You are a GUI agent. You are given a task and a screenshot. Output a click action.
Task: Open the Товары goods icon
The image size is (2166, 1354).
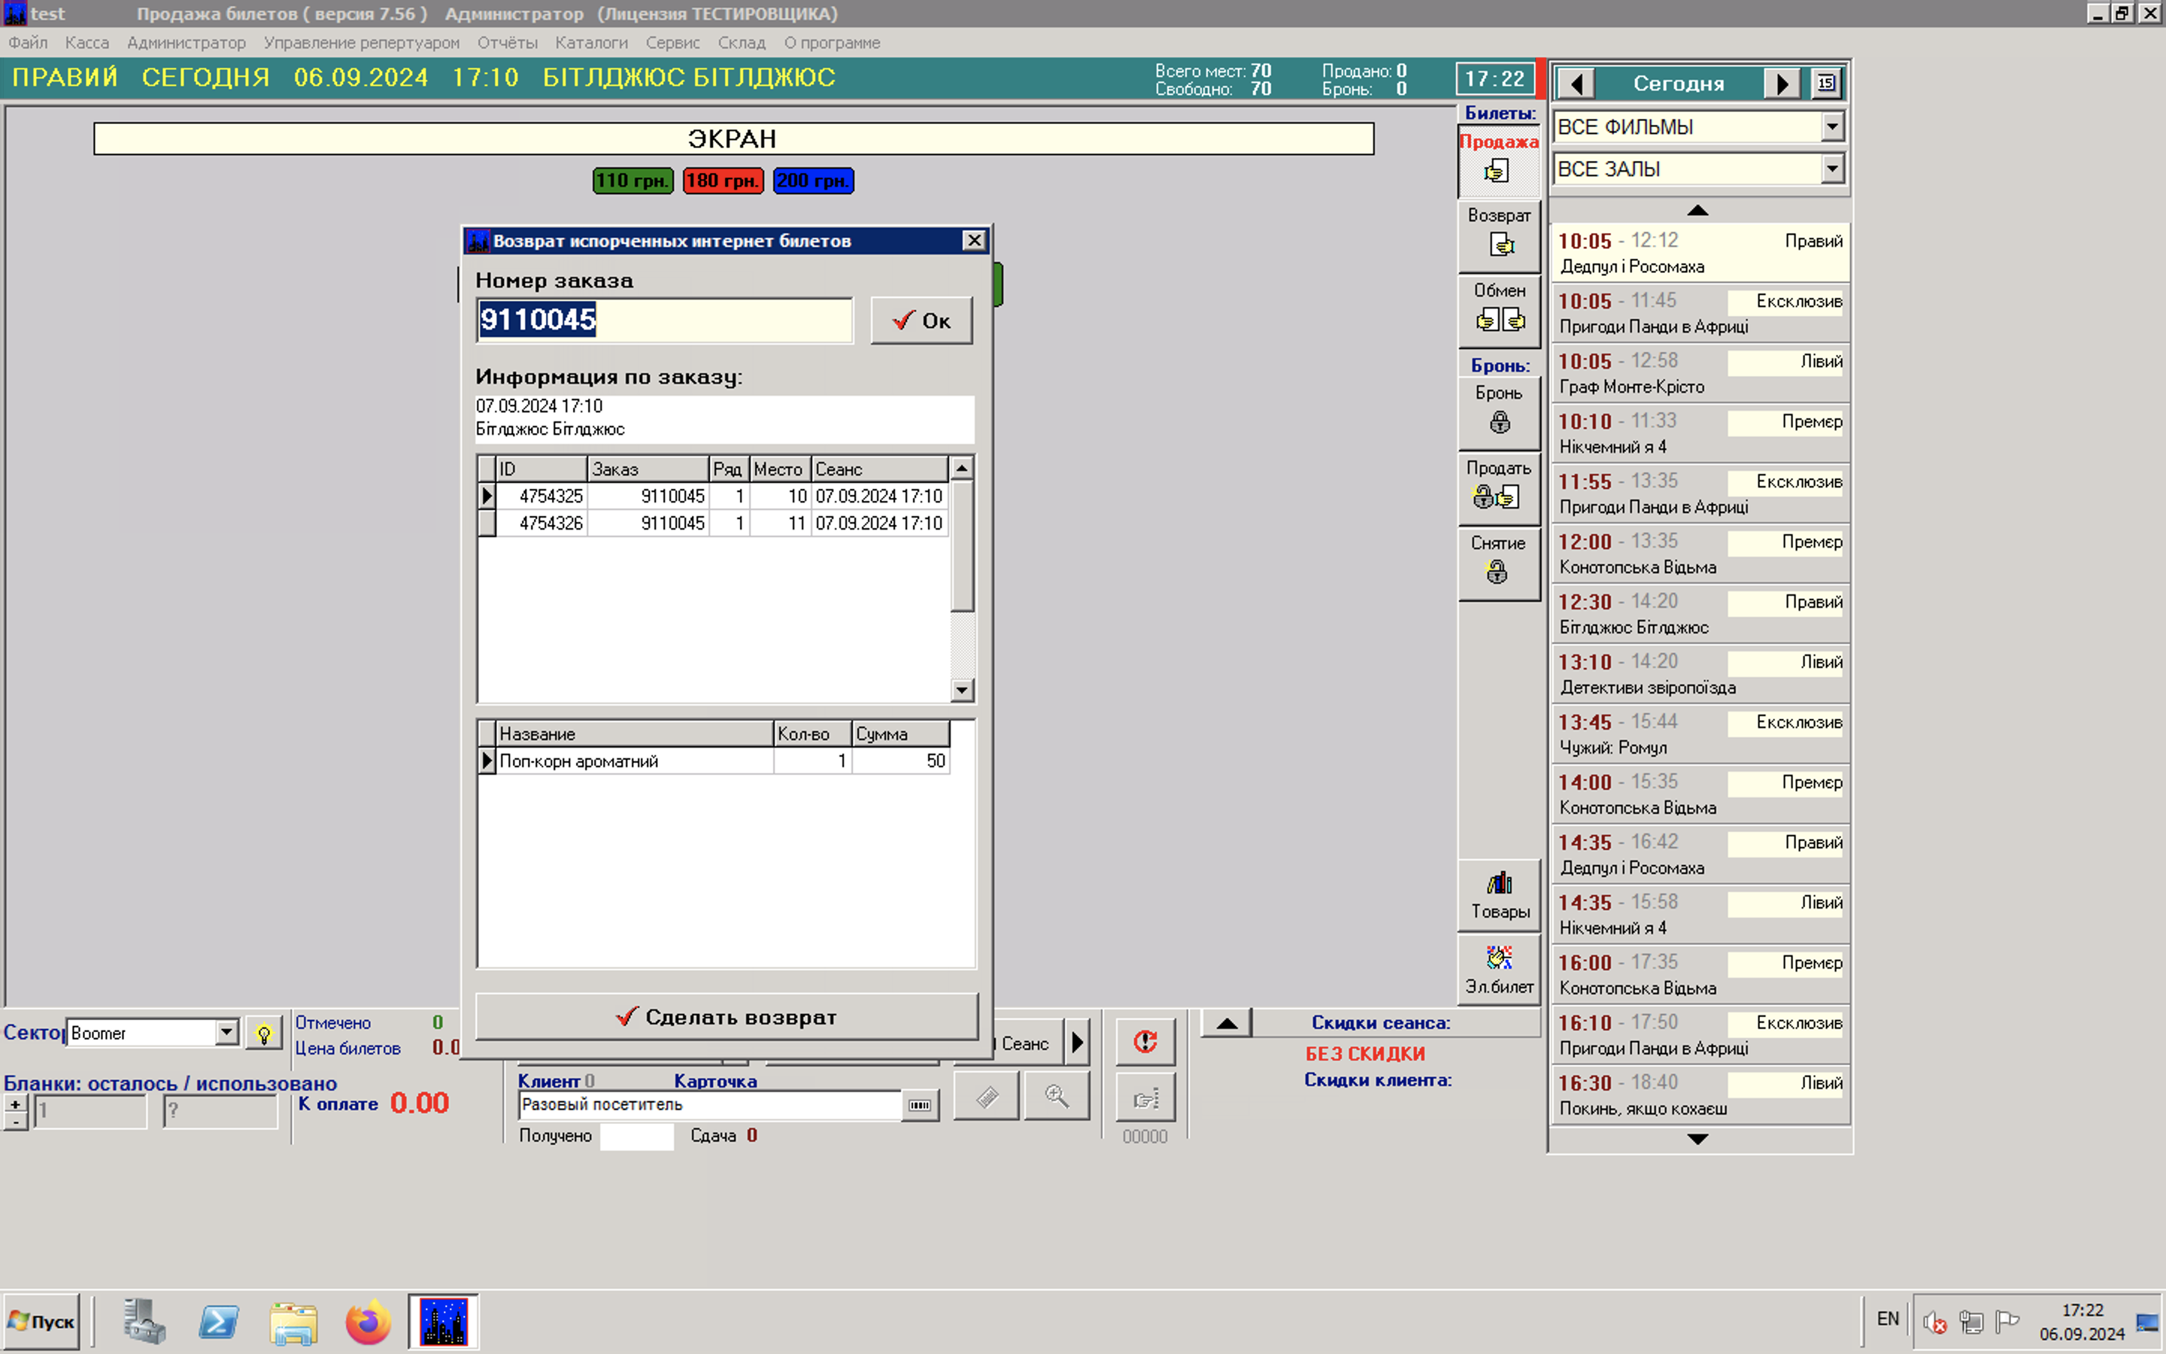coord(1499,885)
